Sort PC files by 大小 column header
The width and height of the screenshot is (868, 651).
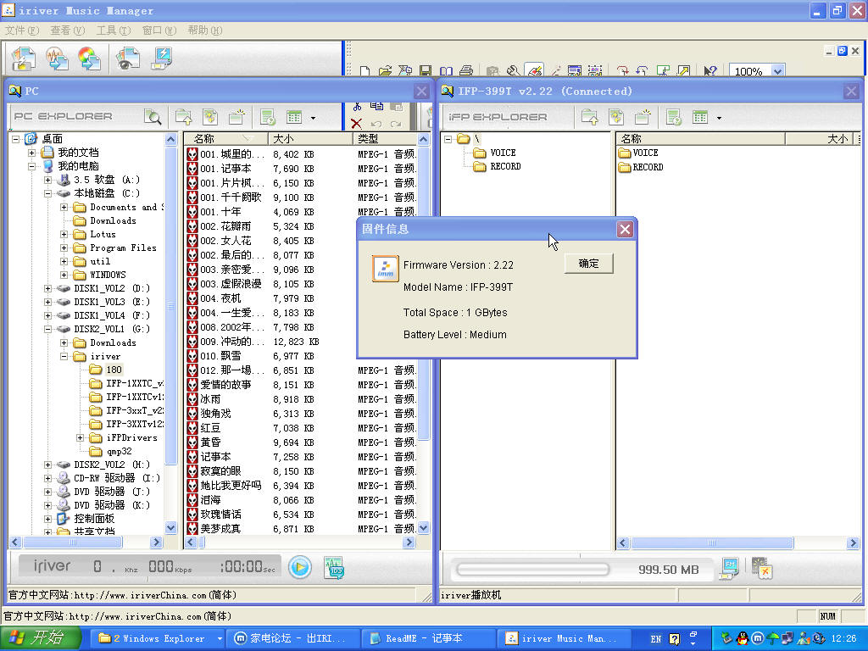[x=310, y=139]
